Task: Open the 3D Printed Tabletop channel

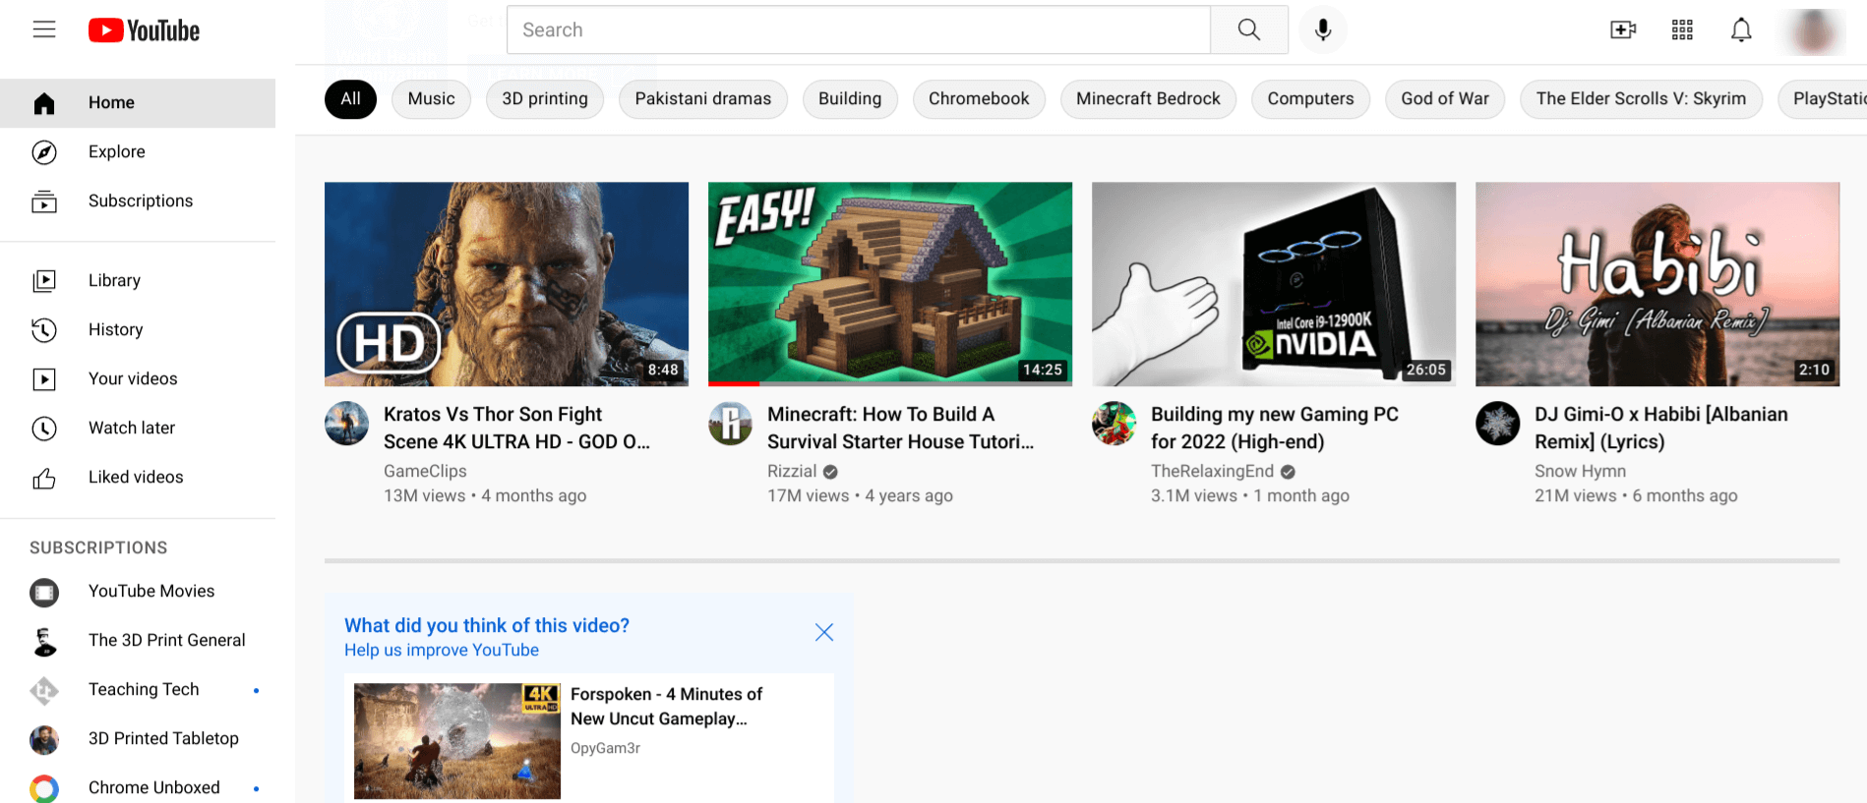Action: (x=138, y=739)
